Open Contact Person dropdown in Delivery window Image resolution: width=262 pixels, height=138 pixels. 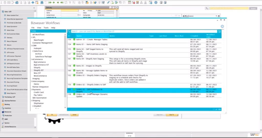tap(78, 15)
